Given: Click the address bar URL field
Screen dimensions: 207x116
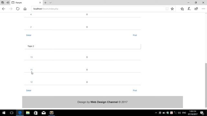Looking at the screenshot, I should coord(98,9).
